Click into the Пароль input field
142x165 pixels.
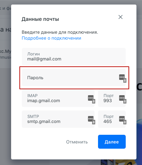74,77
